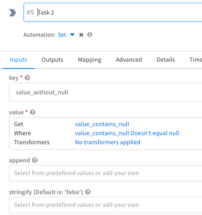This screenshot has width=202, height=215.
Task: Click the Where label in value box
Action: point(23,133)
